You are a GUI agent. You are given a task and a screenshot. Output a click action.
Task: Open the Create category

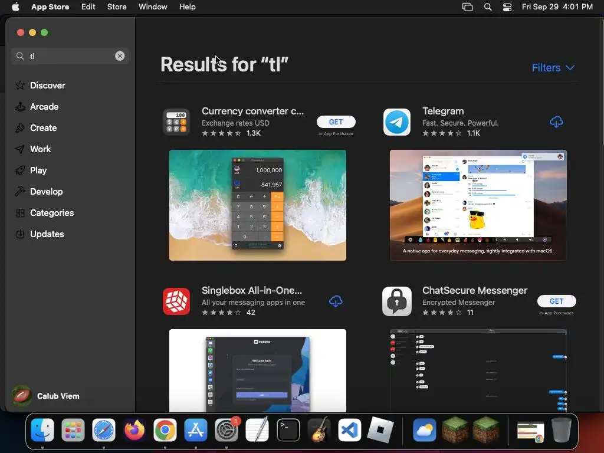pos(36,128)
